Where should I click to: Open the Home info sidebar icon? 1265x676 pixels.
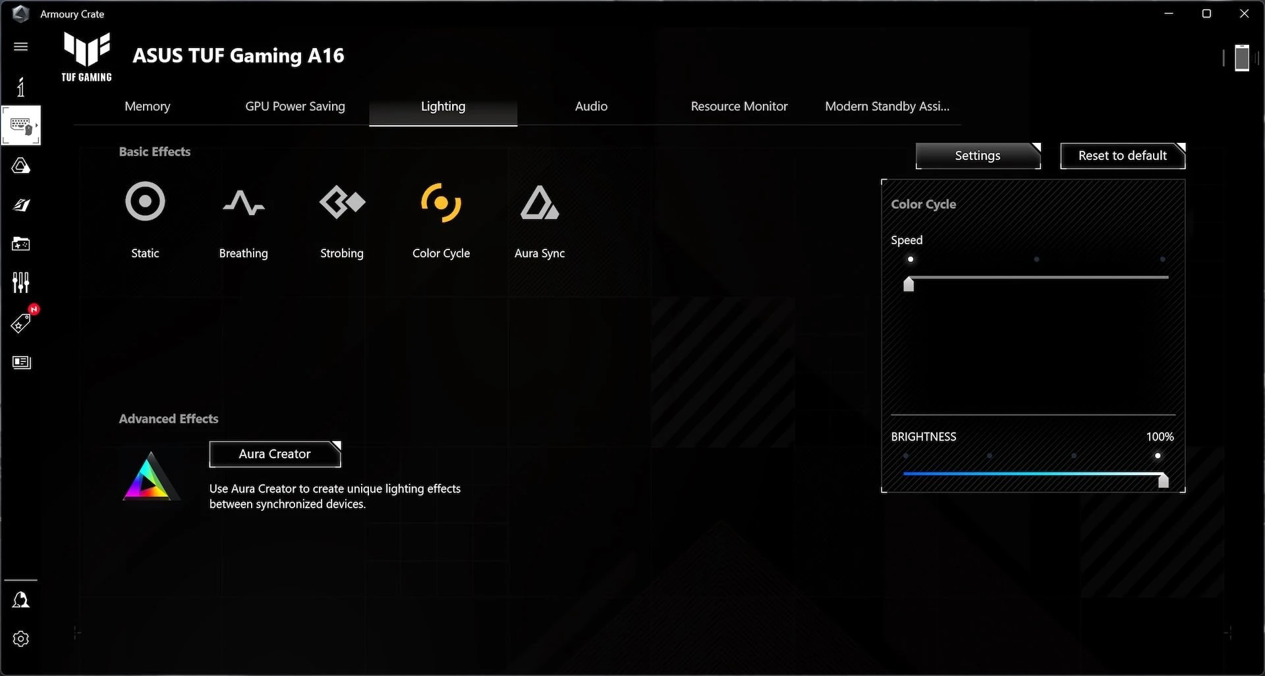tap(20, 86)
